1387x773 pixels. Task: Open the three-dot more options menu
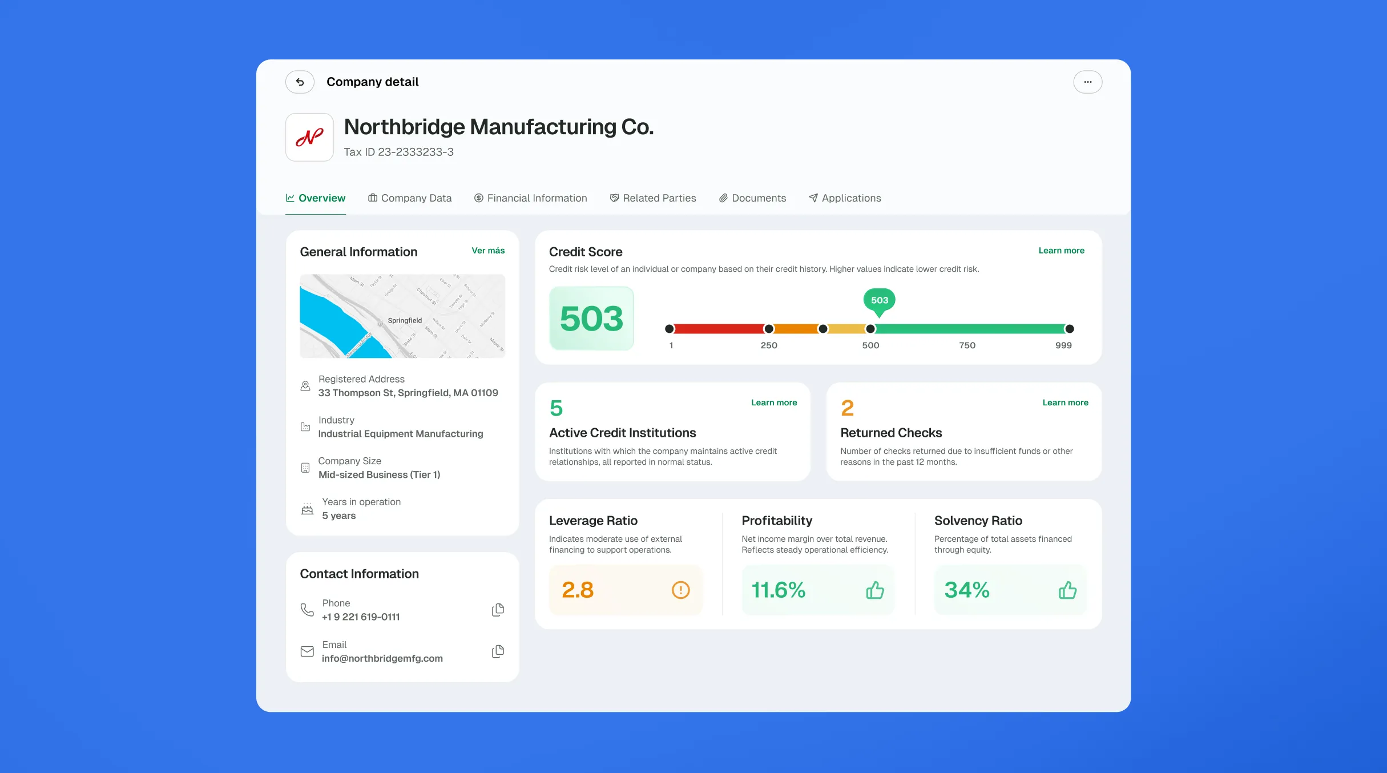[x=1087, y=82]
